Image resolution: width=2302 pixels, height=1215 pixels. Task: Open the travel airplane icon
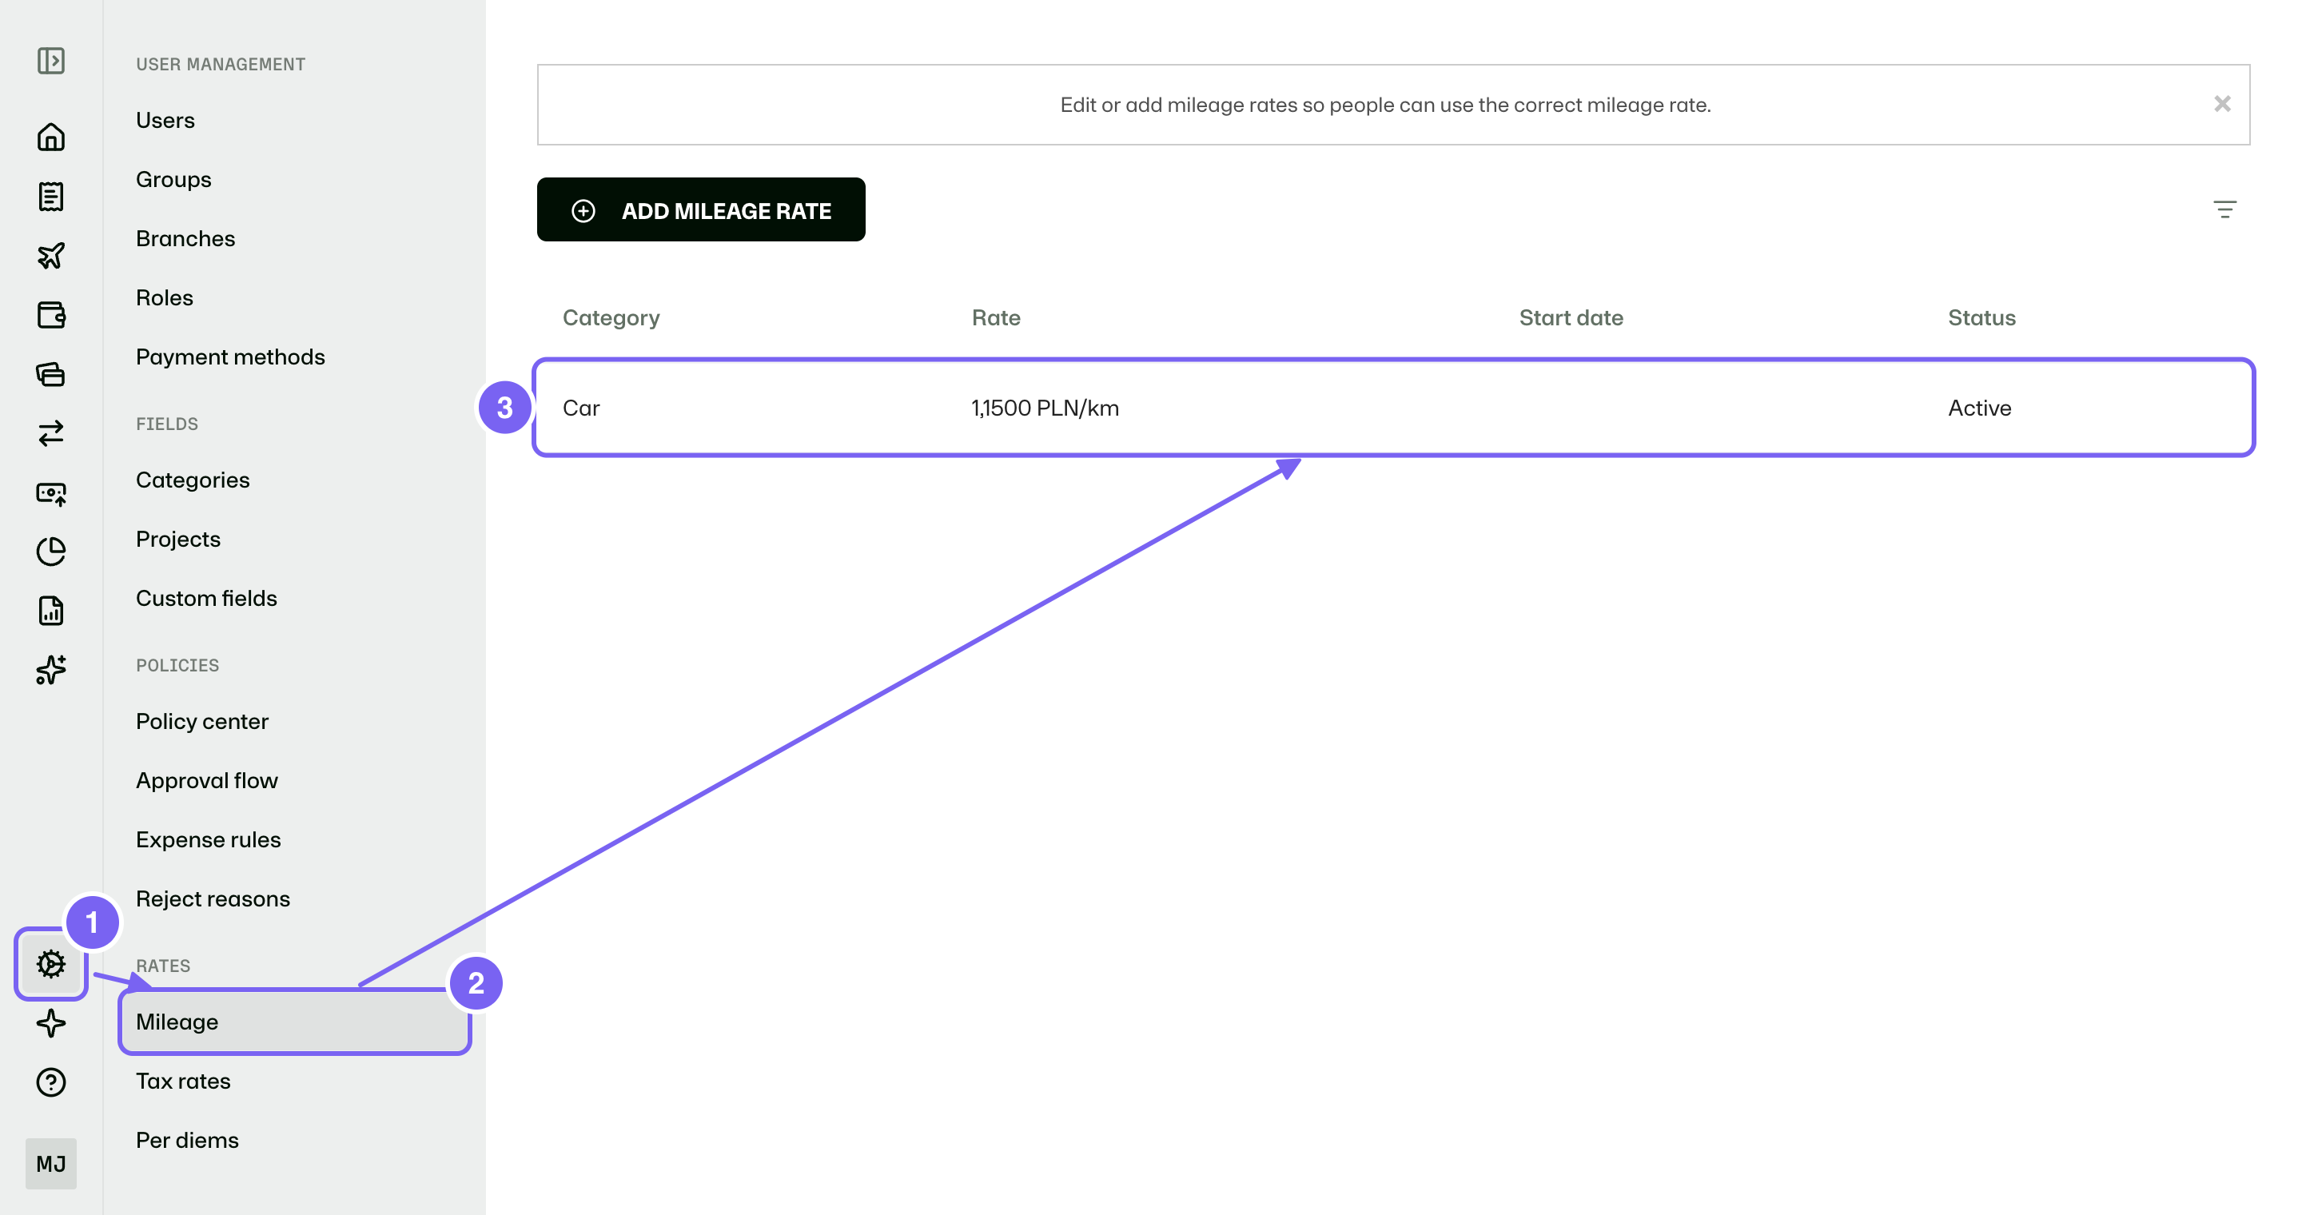51,256
